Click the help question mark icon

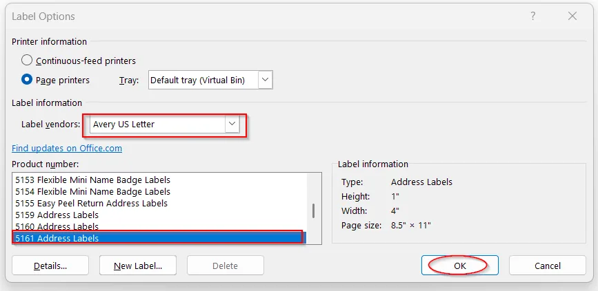click(x=532, y=16)
